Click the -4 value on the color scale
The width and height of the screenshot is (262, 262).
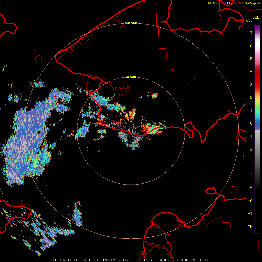[x=250, y=175]
